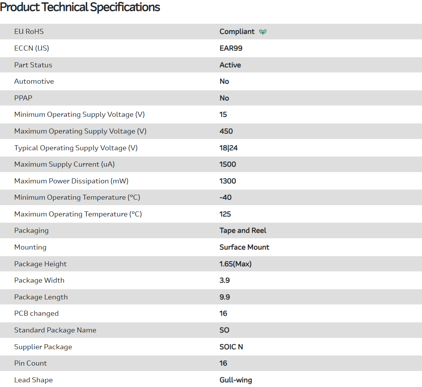
Task: Select the Surface Mount mounting value
Action: (244, 247)
